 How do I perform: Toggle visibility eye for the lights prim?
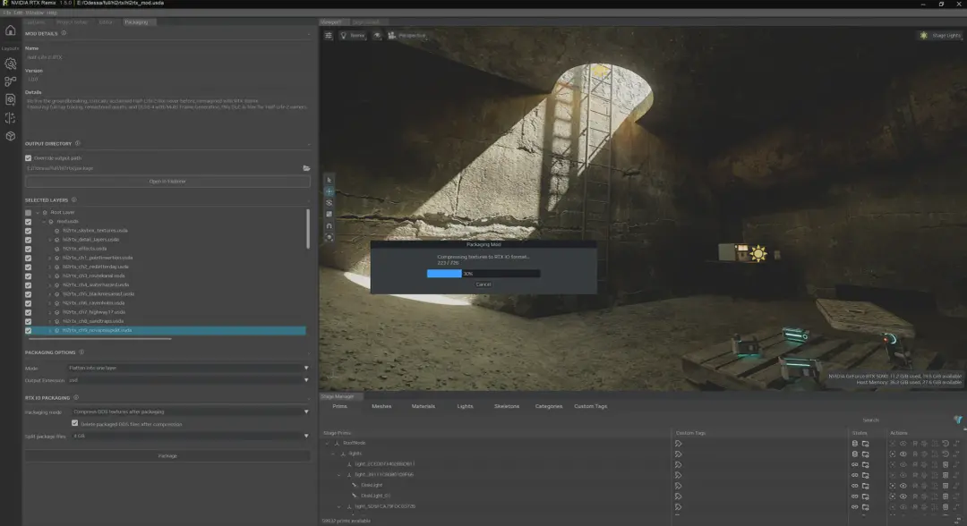(903, 454)
